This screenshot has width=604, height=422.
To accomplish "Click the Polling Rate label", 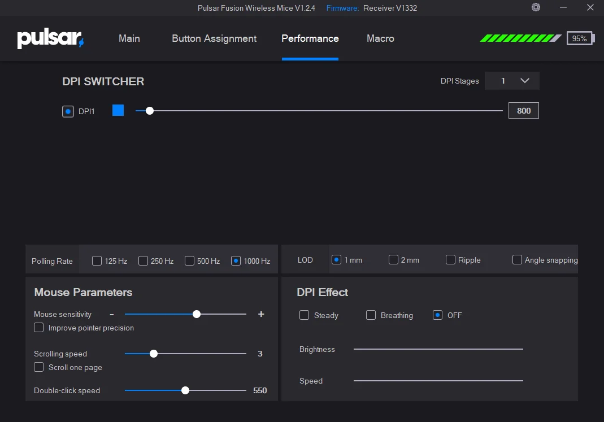I will click(x=52, y=261).
